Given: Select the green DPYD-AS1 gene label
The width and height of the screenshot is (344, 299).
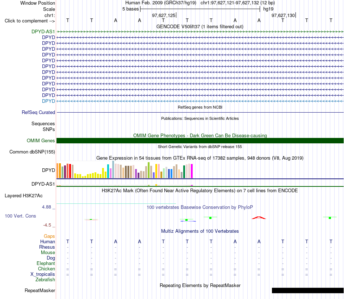Looking at the screenshot, I should (43, 31).
